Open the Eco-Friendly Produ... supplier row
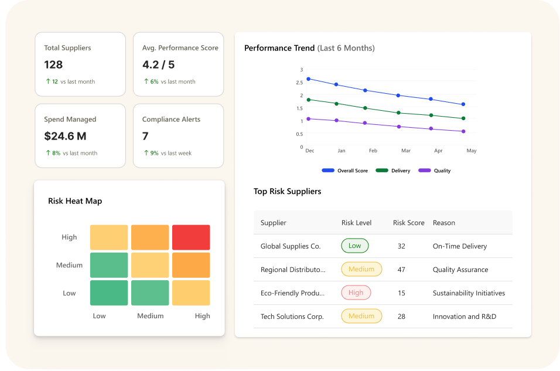 coord(383,293)
